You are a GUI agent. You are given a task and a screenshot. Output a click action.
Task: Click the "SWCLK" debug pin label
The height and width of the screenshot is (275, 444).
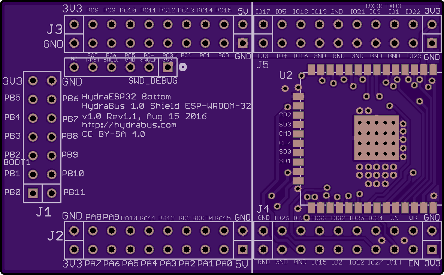(x=149, y=60)
